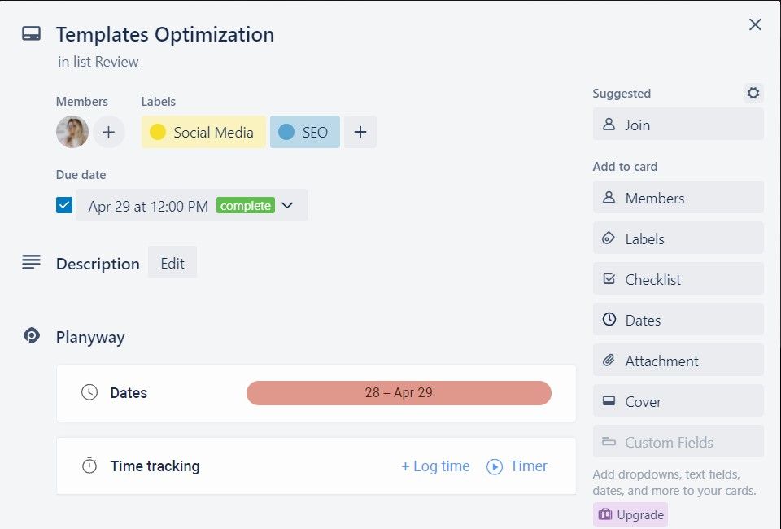781x529 pixels.
Task: Click the 28 – Apr 29 date range bar
Action: point(399,392)
